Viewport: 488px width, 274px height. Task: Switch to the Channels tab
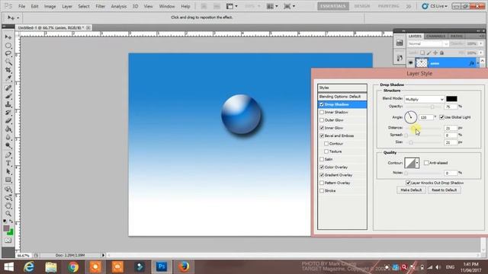point(435,37)
